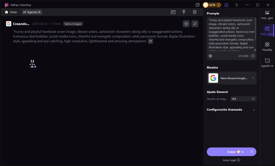Click the coin icon showing 16 on Crear
The width and height of the screenshot is (275, 166).
click(239, 152)
